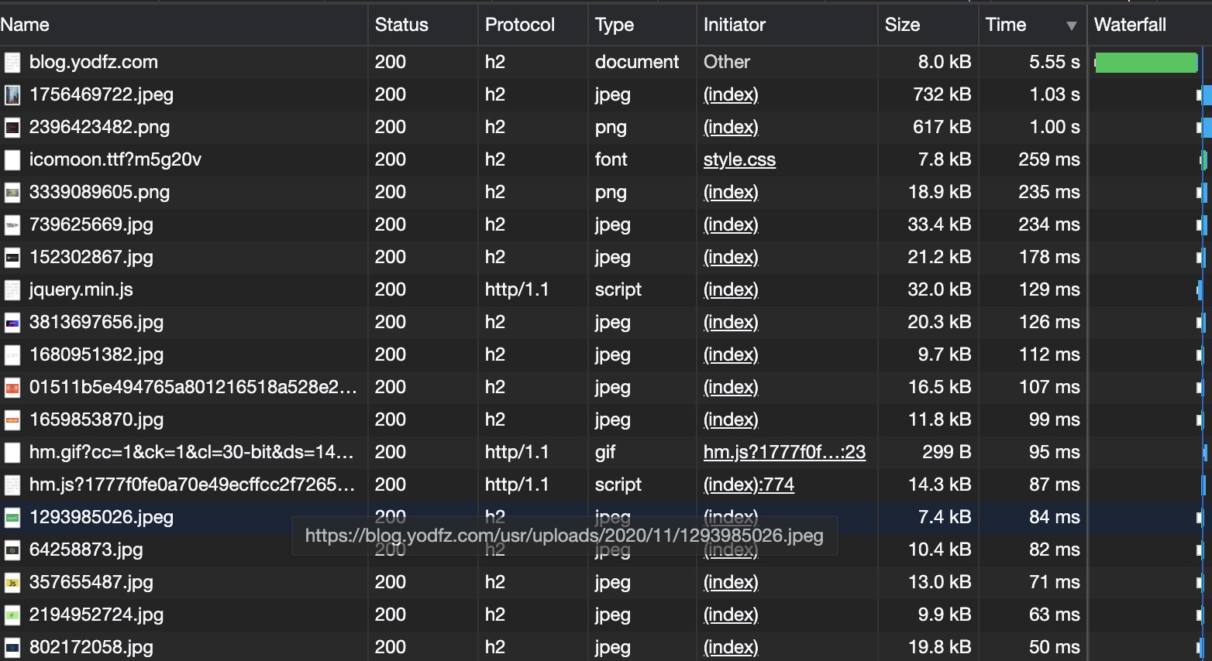1212x661 pixels.
Task: Click the icon beside icomoon.ttf?m5g20v
Action: pyautogui.click(x=12, y=160)
